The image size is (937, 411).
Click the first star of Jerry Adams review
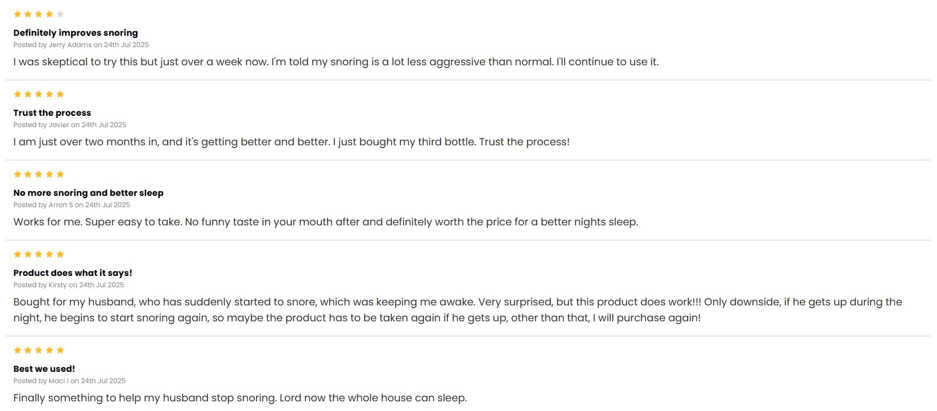[x=18, y=14]
